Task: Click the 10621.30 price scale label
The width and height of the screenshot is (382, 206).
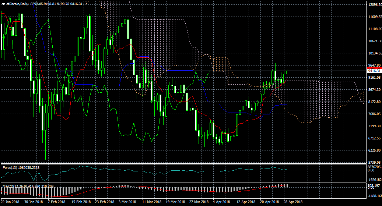Action: coord(375,41)
